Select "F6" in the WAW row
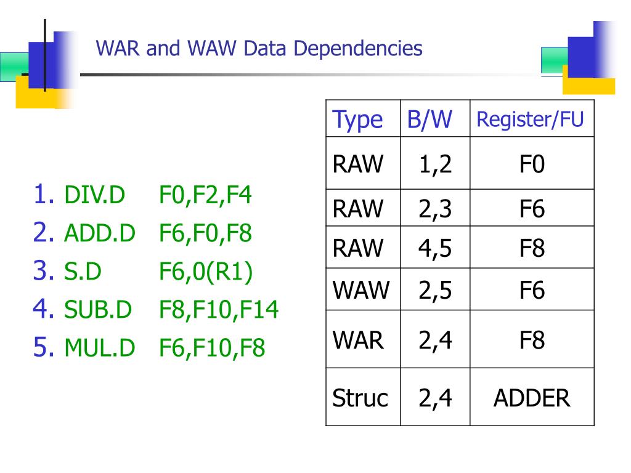The width and height of the screenshot is (631, 473). pyautogui.click(x=532, y=289)
